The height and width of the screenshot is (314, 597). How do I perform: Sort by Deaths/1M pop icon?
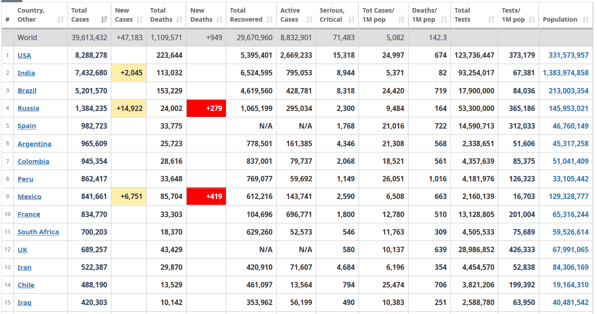444,19
